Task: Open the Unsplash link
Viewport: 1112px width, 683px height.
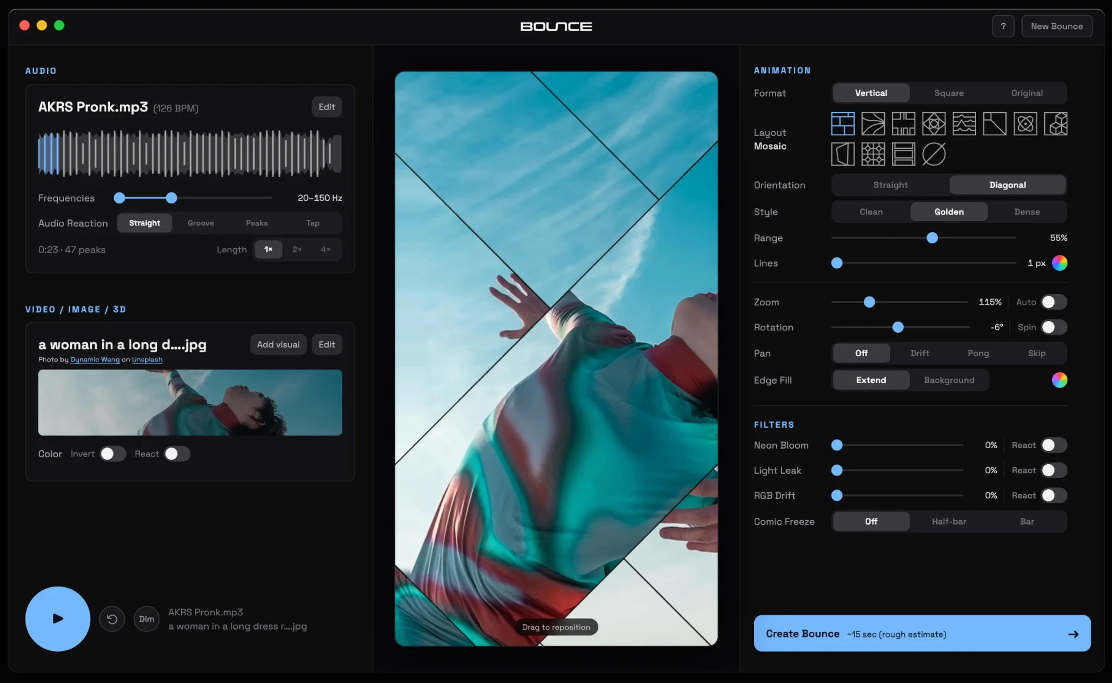Action: pos(147,360)
